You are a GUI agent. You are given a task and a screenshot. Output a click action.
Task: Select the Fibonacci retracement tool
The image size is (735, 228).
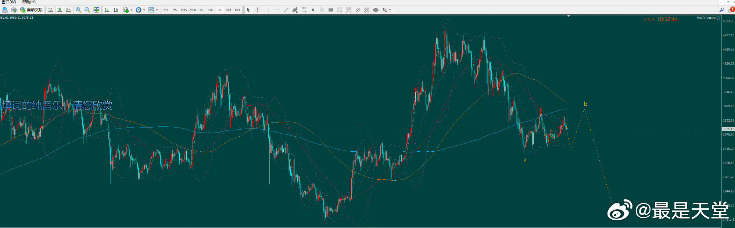click(304, 10)
